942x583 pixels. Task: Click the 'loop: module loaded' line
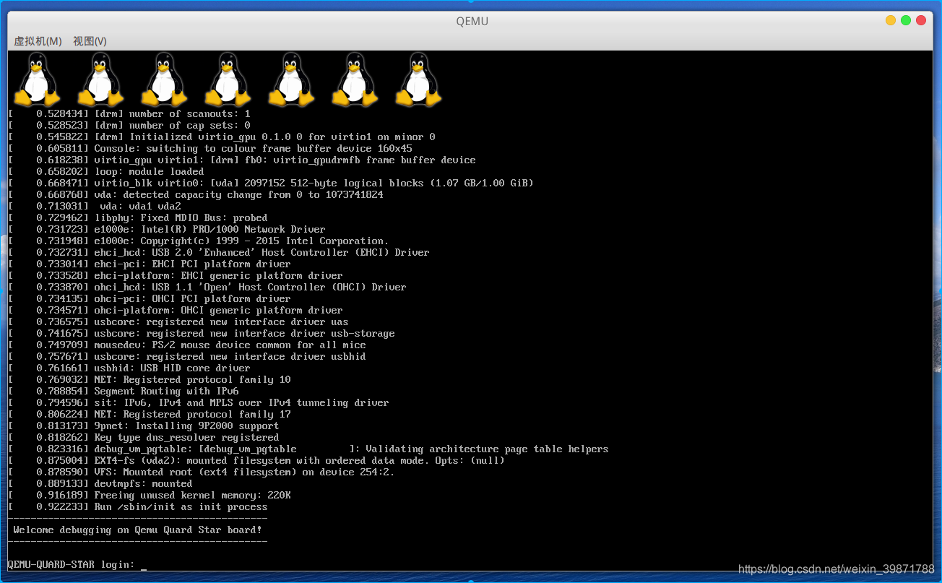pyautogui.click(x=106, y=171)
